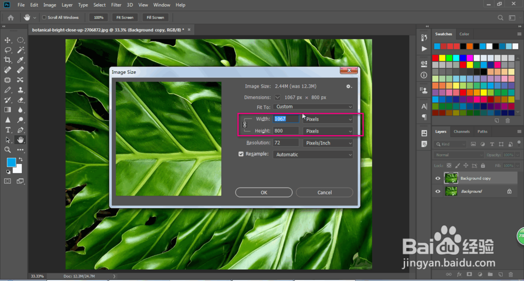The height and width of the screenshot is (281, 524).
Task: Open the Fit To Custom dropdown
Action: pyautogui.click(x=313, y=107)
